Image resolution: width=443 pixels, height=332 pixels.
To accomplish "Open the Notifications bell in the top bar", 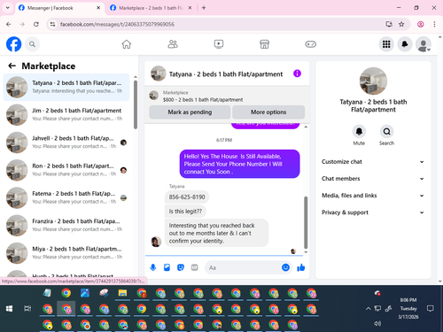I will [405, 44].
